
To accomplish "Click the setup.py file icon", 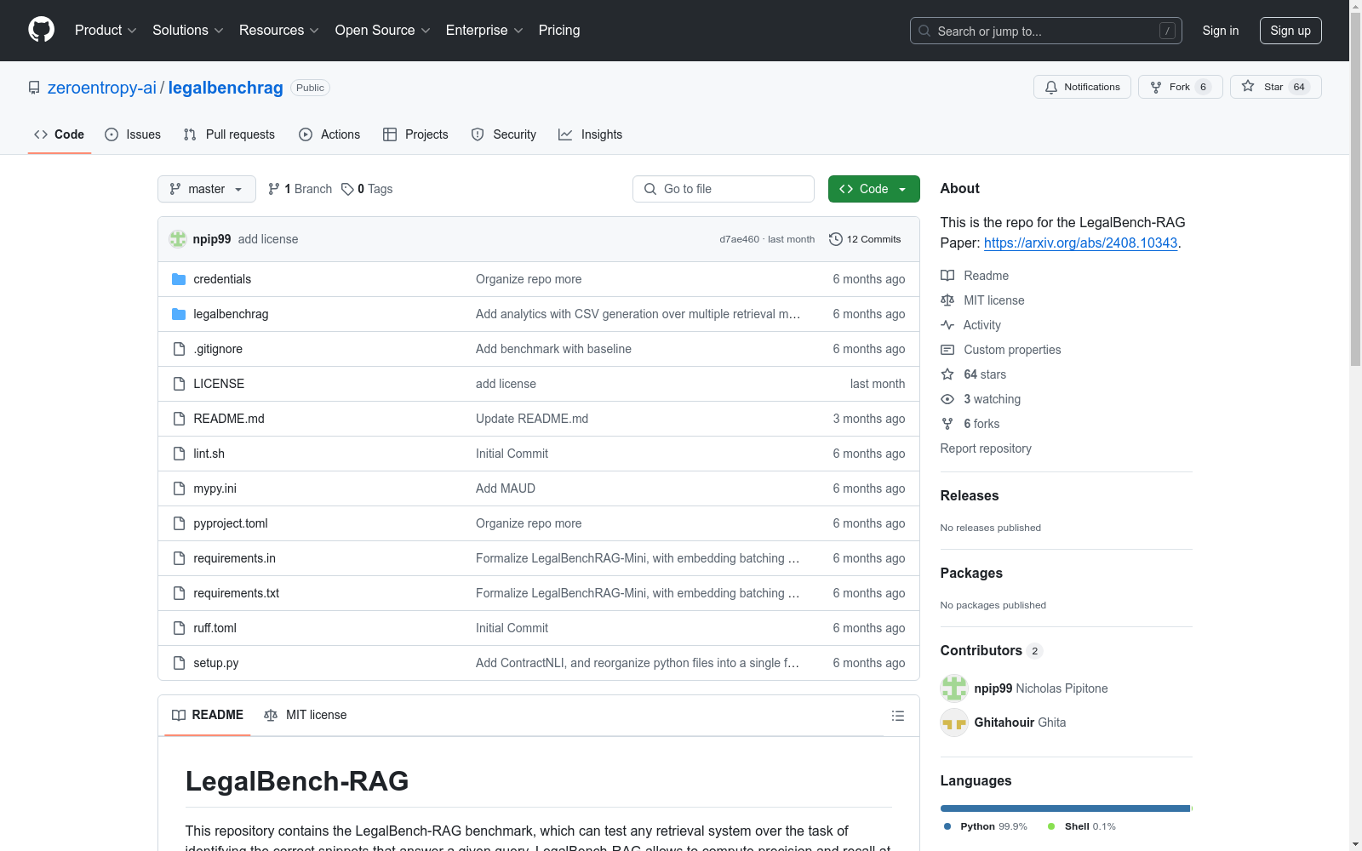I will (179, 663).
